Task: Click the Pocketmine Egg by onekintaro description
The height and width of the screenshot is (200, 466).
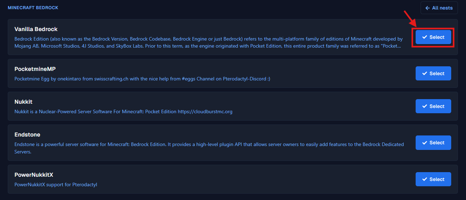Action: (x=142, y=79)
